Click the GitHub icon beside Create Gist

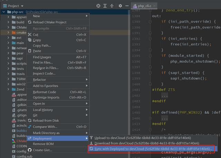(x=30, y=150)
